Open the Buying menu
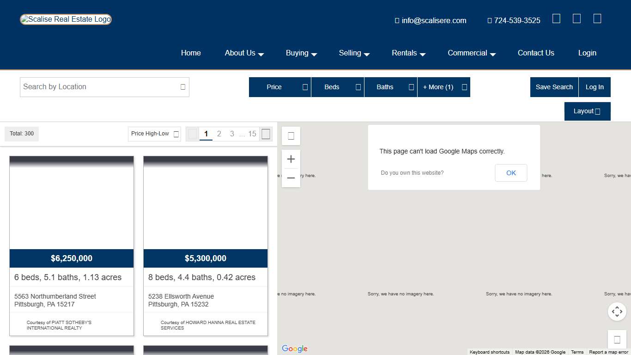 click(301, 53)
